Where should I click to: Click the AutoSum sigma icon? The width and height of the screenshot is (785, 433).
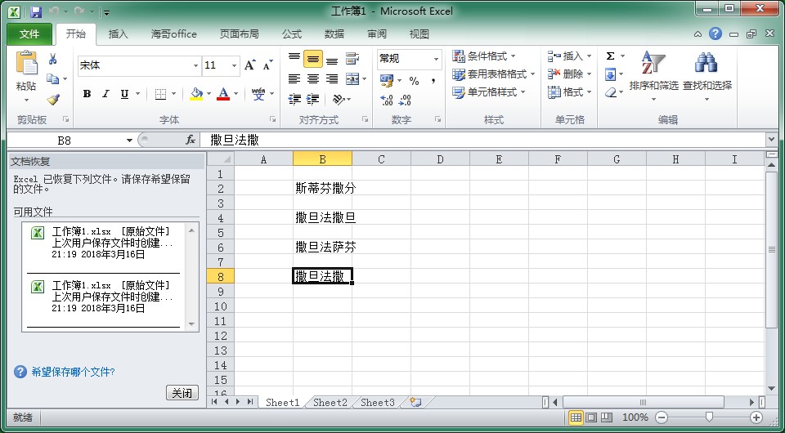pyautogui.click(x=610, y=56)
